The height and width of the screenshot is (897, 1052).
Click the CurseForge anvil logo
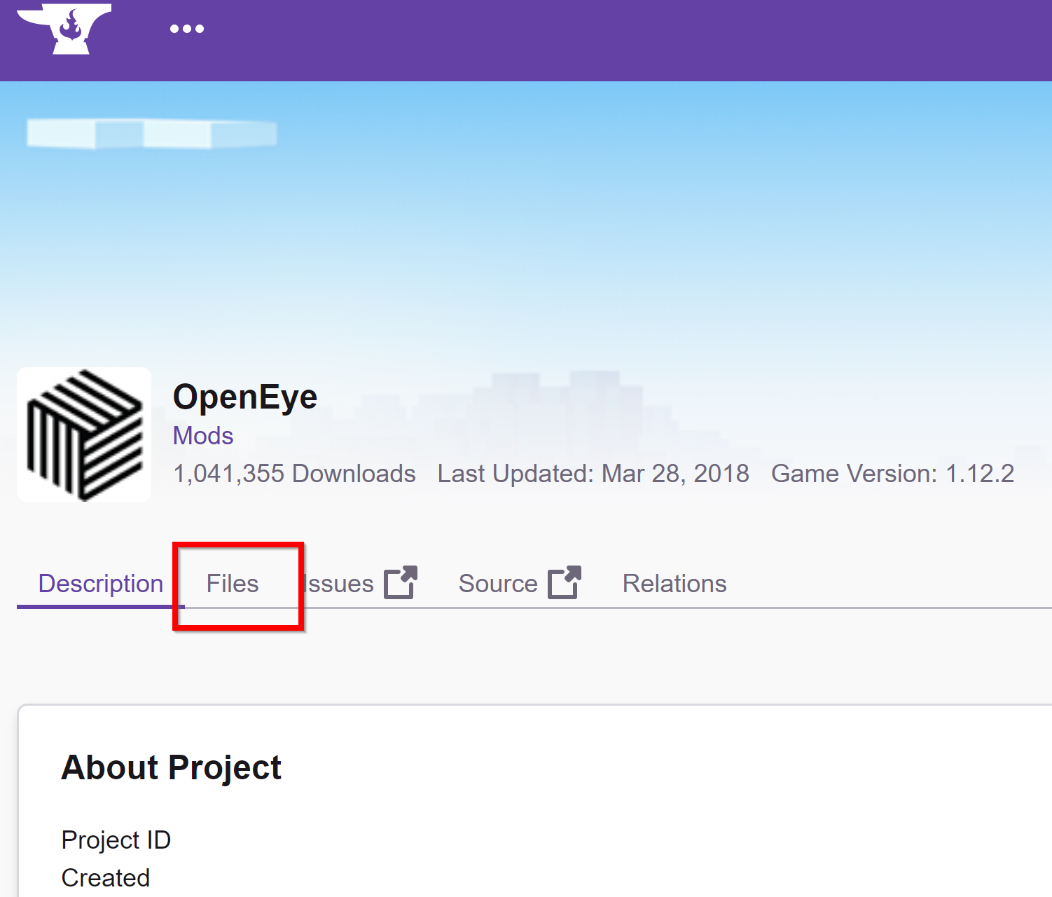pos(64,29)
